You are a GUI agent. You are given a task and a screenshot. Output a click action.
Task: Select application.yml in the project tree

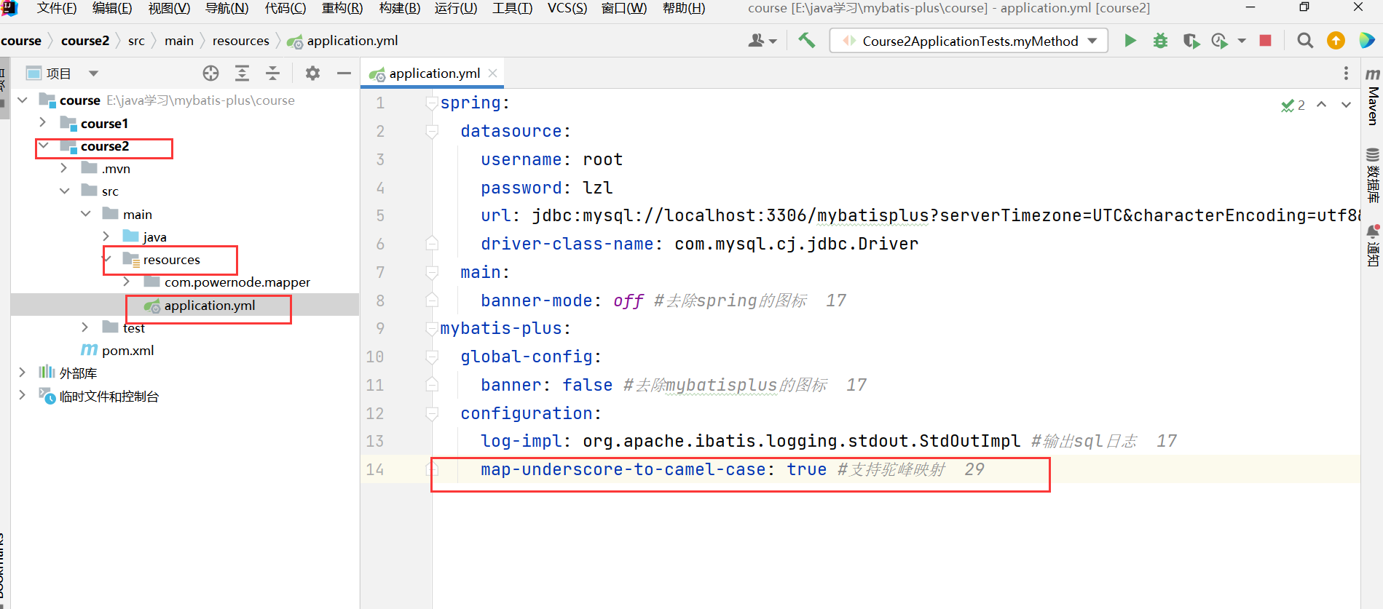210,306
